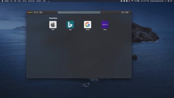Enter full screen with the green button
Screen dimensions: 174x98
(x=32, y=13)
